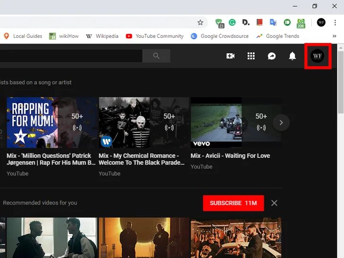Open the wikiHow bookmark
This screenshot has height=258, width=344.
(x=64, y=36)
